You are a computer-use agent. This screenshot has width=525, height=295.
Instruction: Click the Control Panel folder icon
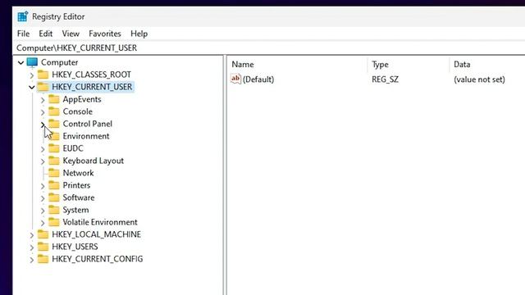click(54, 124)
